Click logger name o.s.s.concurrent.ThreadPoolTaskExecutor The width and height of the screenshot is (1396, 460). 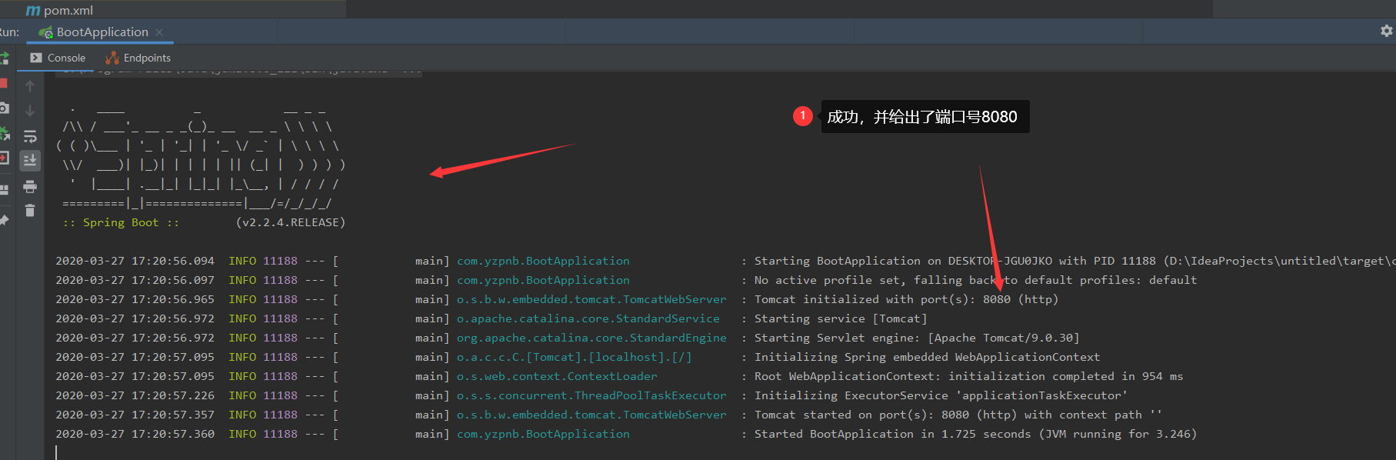click(591, 395)
